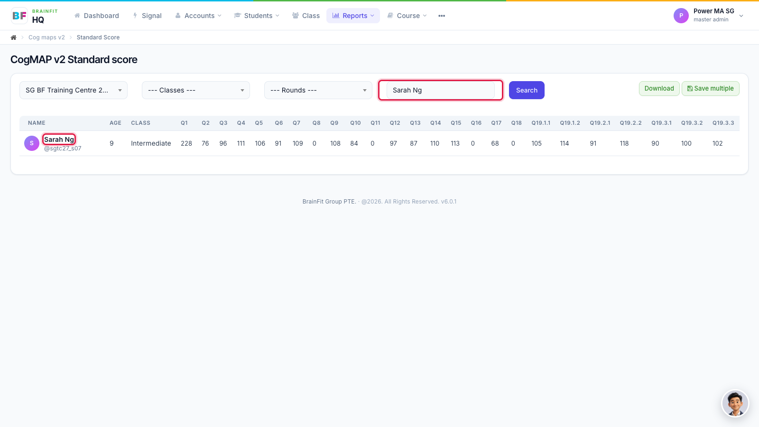Open the Classes filter dropdown
This screenshot has height=427, width=759.
196,90
